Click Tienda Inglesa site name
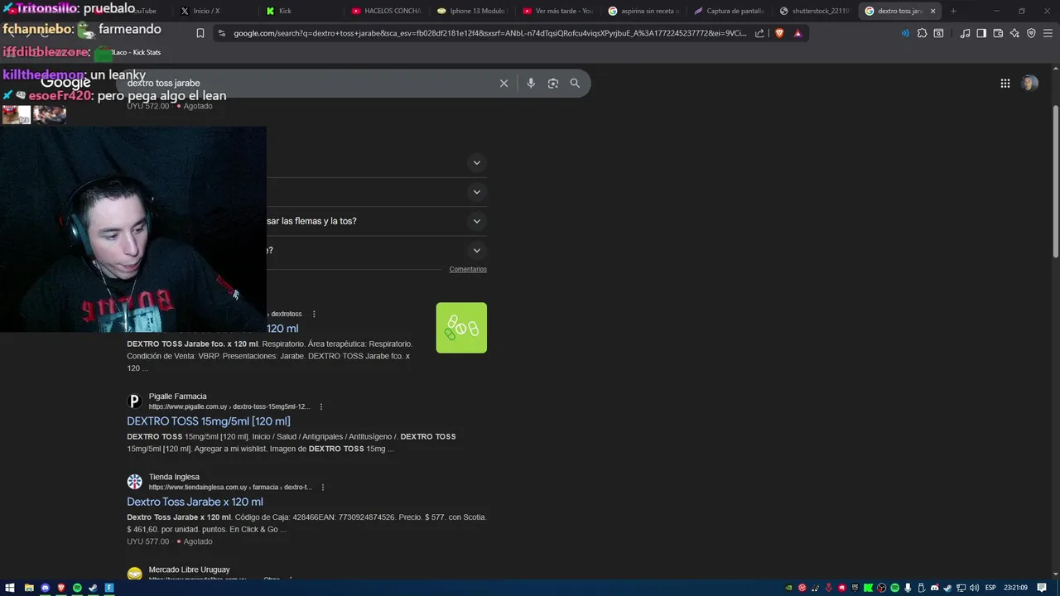The width and height of the screenshot is (1060, 596). coord(174,477)
